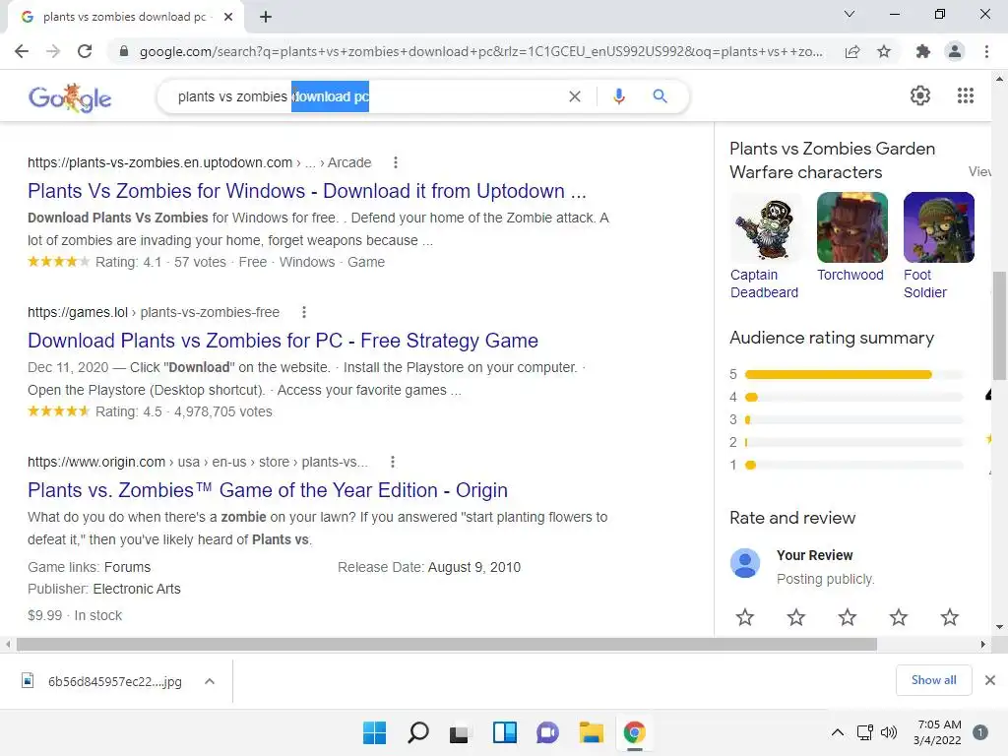The height and width of the screenshot is (756, 1008).
Task: Expand the downloaded file options chevron
Action: 210,681
